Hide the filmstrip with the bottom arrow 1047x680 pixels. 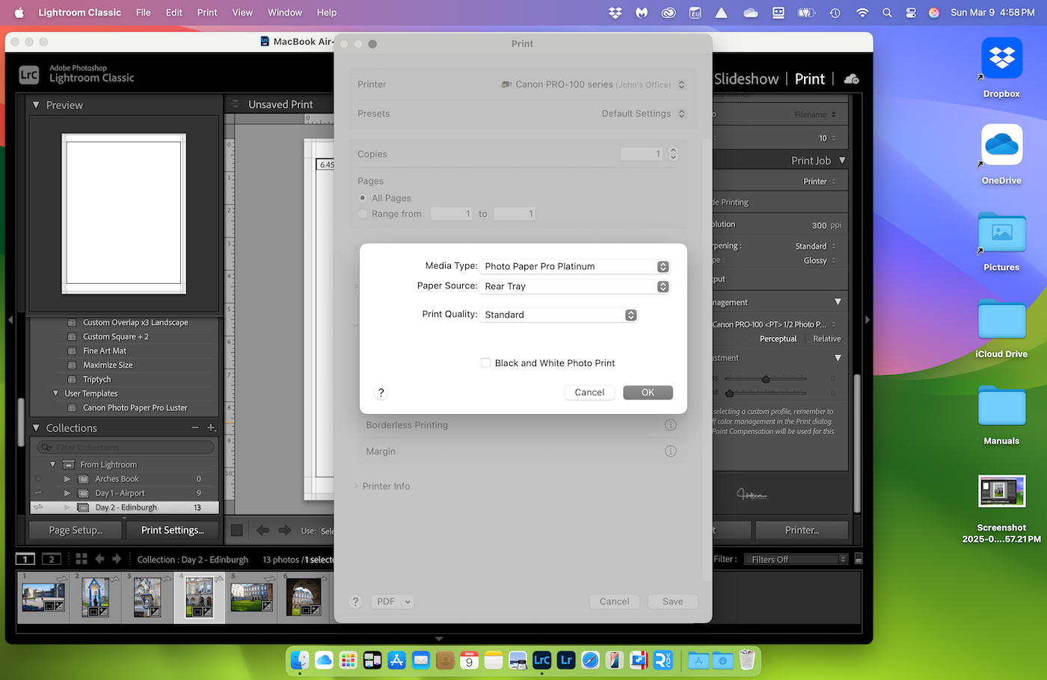click(439, 639)
